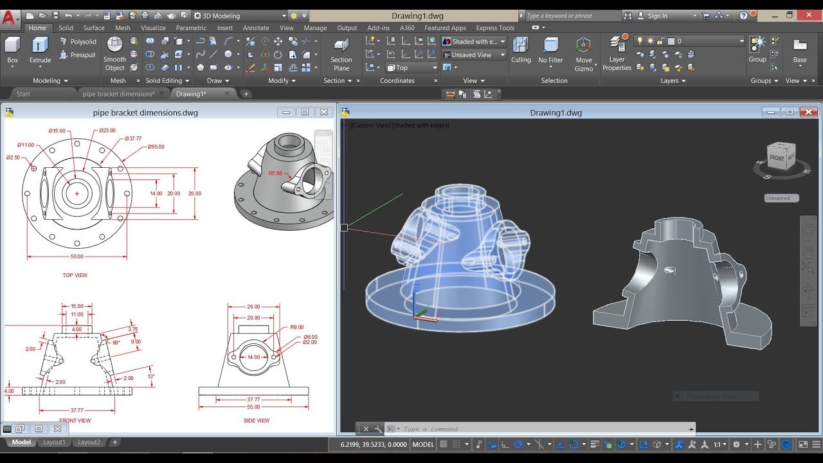The width and height of the screenshot is (823, 463).
Task: Click the Type a command input line
Action: pyautogui.click(x=540, y=429)
